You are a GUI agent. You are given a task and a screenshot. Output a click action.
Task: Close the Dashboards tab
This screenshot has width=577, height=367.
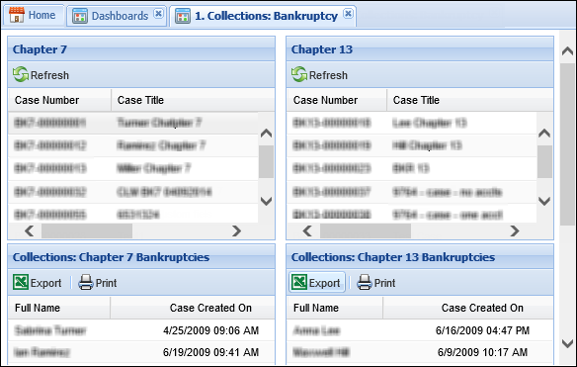(x=159, y=14)
